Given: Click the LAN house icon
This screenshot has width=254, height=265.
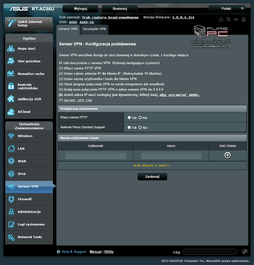Looking at the screenshot, I should [x=11, y=149].
